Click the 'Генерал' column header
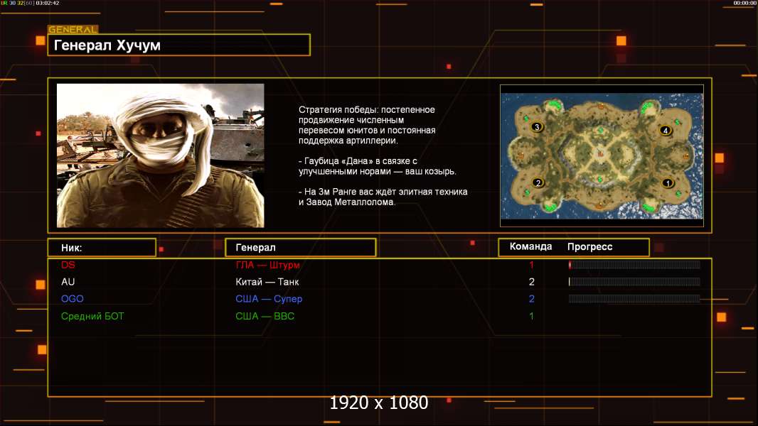Screen dimensions: 758x426 (x=301, y=248)
